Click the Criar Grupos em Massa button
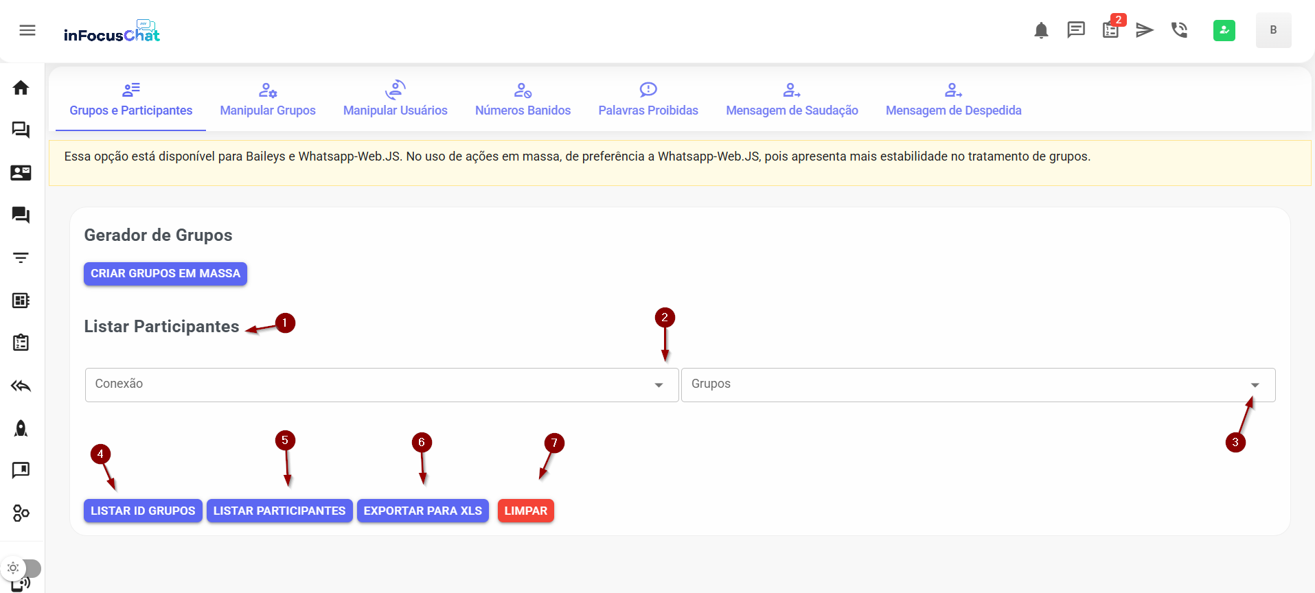Image resolution: width=1315 pixels, height=593 pixels. [x=165, y=273]
